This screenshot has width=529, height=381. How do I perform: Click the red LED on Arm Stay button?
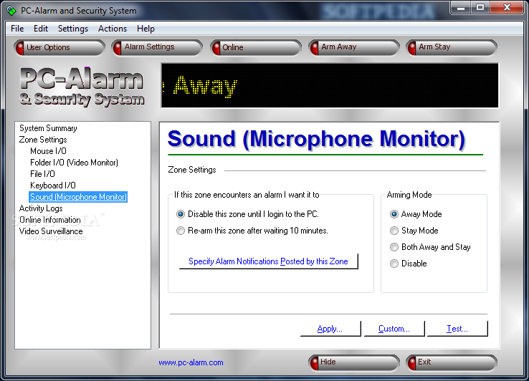412,48
